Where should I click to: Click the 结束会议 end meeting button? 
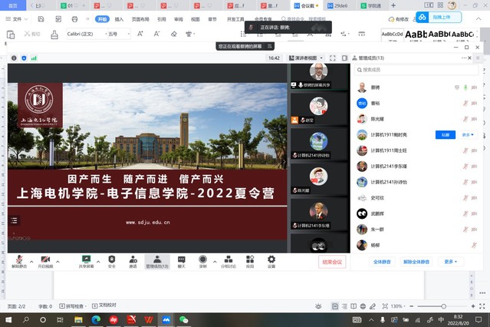pos(333,262)
